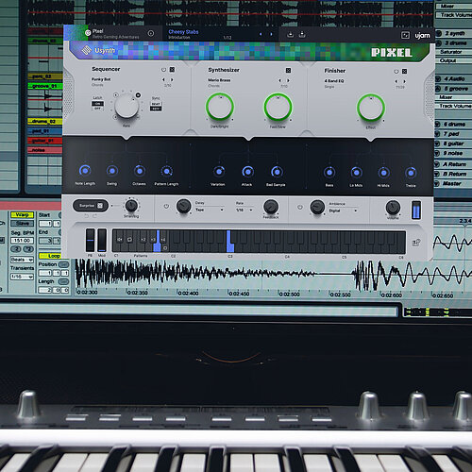472x472 pixels.
Task: Click the Small/Big surprise amount knob
Action: pos(131,206)
